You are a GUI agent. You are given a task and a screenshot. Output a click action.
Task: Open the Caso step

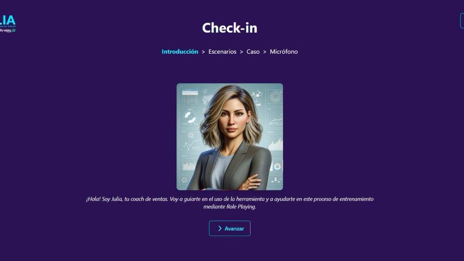click(x=253, y=52)
